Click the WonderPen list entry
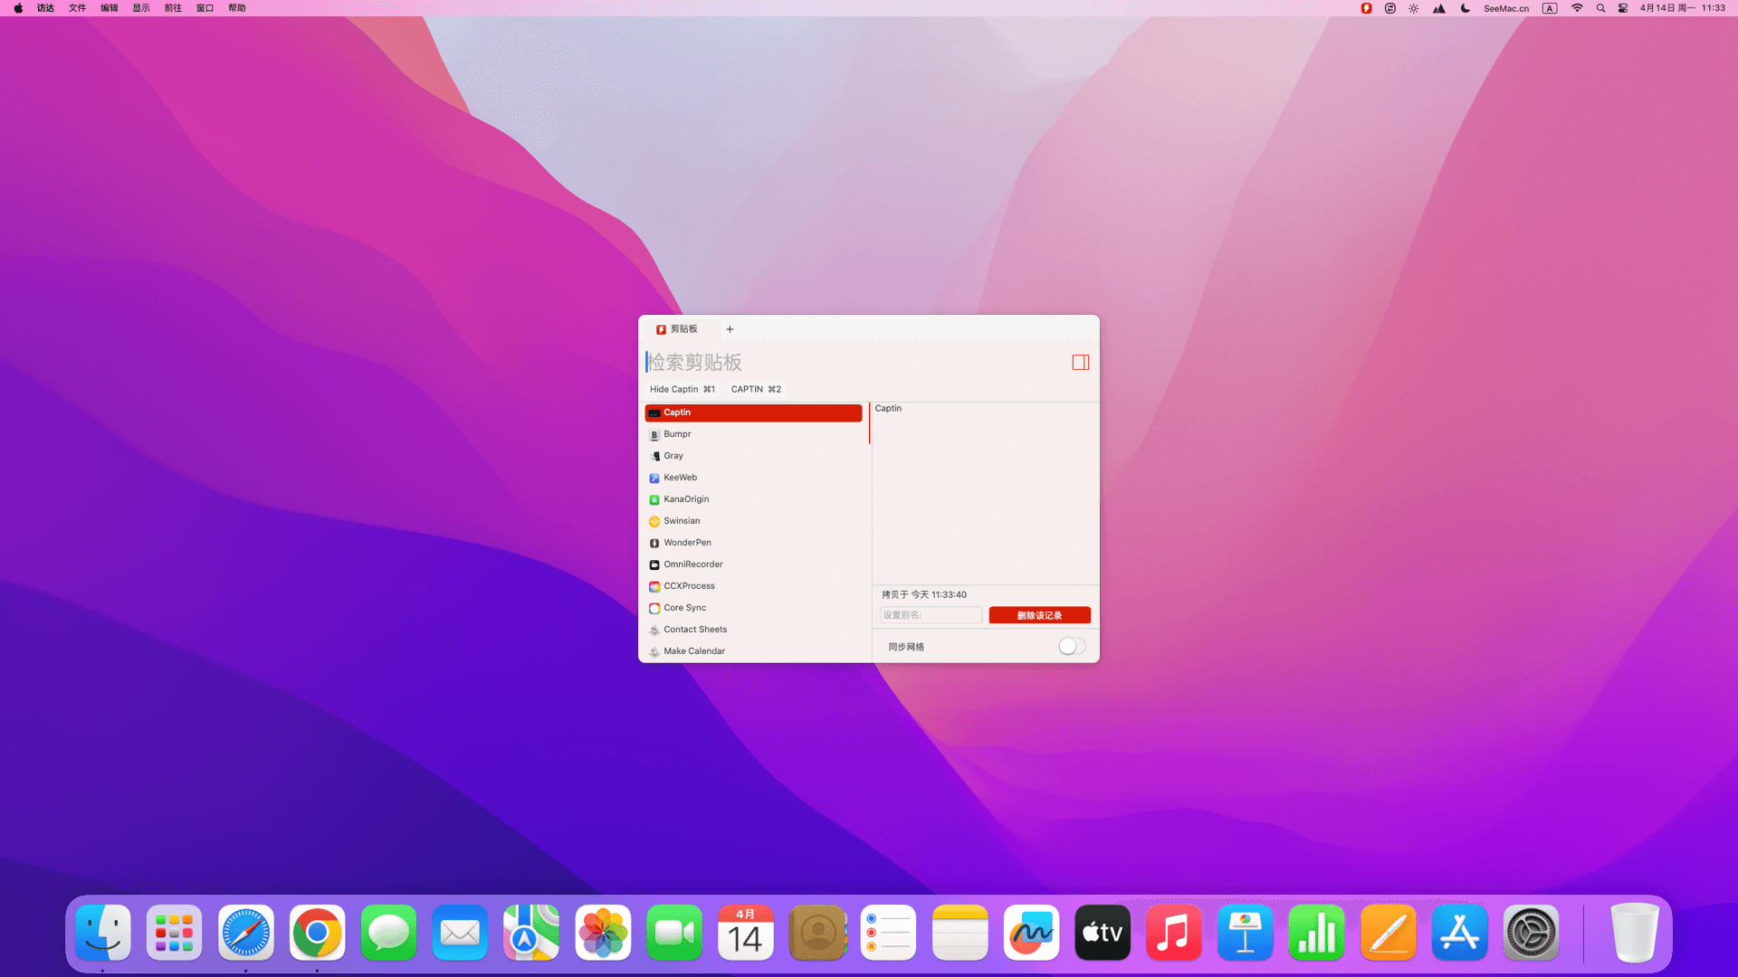Image resolution: width=1738 pixels, height=977 pixels. pos(687,543)
